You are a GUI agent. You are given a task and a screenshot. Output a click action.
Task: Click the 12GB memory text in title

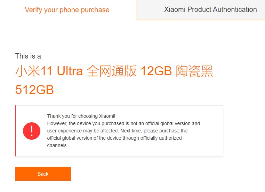coord(156,71)
